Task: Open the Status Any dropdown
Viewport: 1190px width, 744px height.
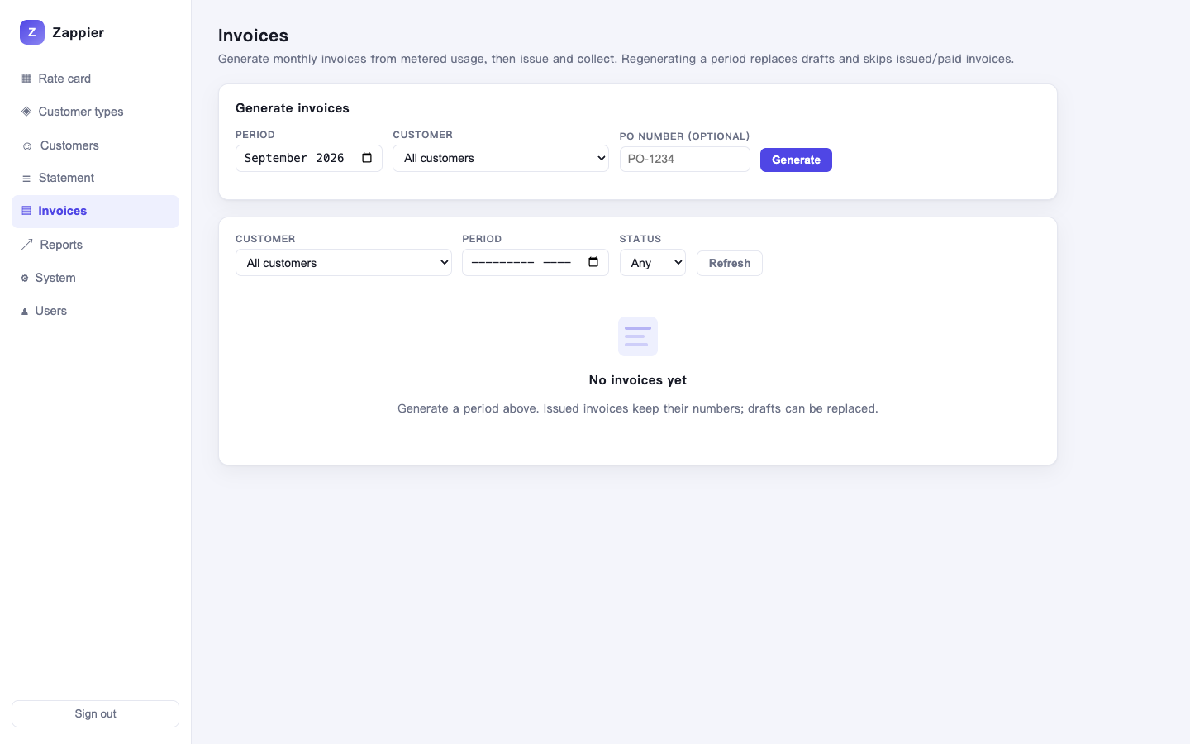Action: click(653, 263)
